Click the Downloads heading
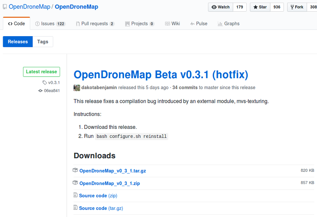 [94, 156]
